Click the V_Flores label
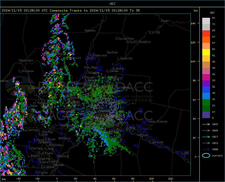Screen dimensions: 225x182 [41, 172]
